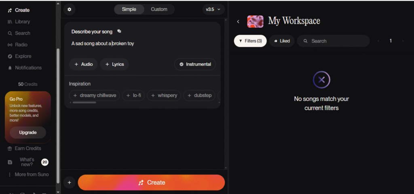Open Notifications bell item

click(28, 68)
